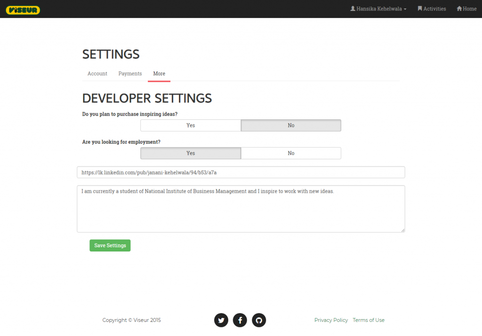Open the GitHub social icon in the footer
Screen dimensions: 482x336
pos(259,320)
